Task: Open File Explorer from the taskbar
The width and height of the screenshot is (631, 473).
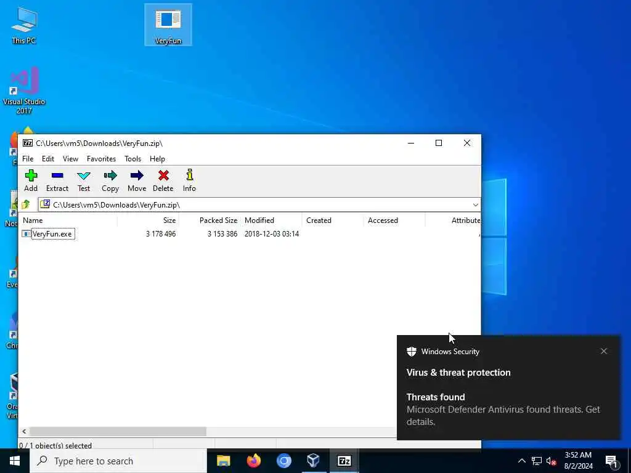Action: tap(223, 461)
